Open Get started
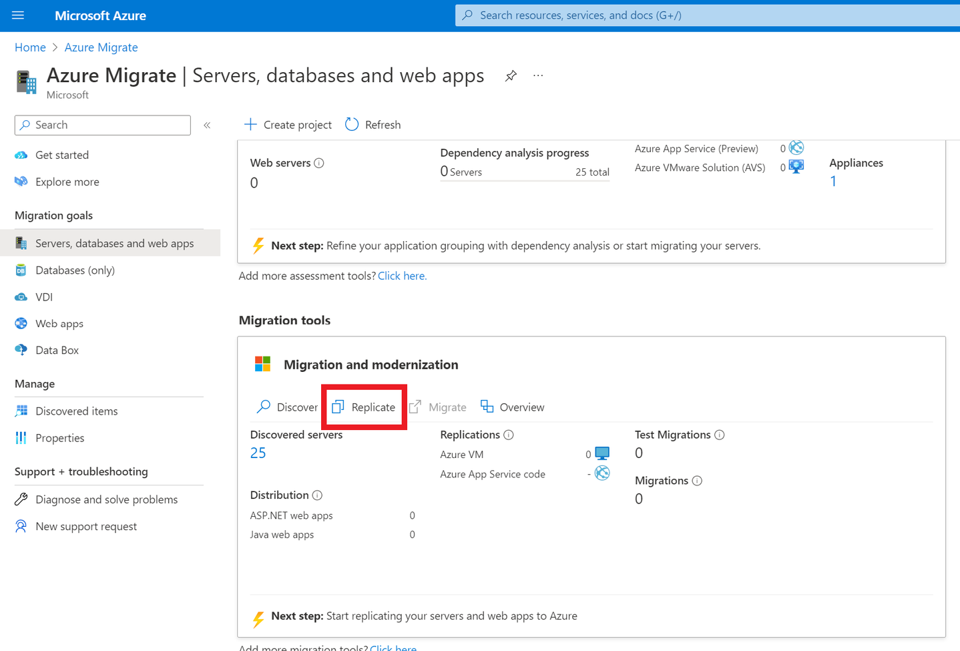This screenshot has width=960, height=651. (x=61, y=155)
